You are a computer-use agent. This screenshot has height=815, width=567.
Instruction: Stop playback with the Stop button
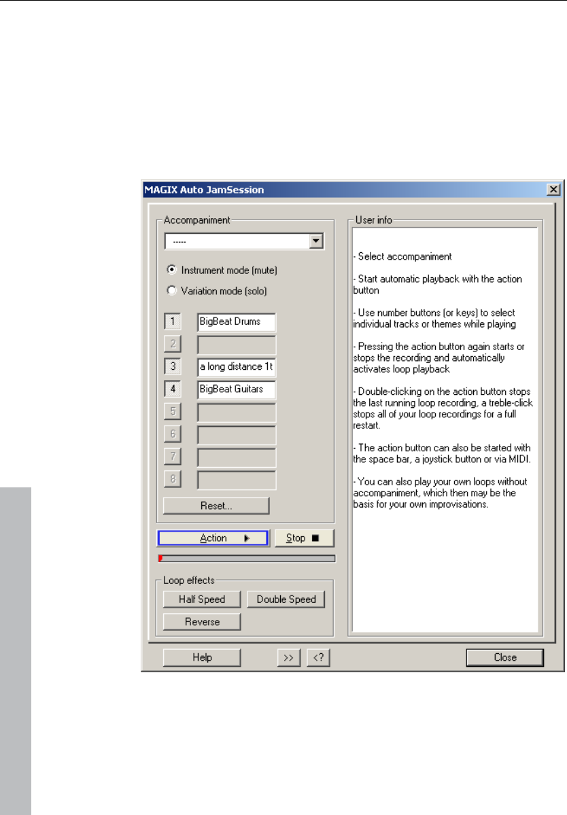point(303,538)
